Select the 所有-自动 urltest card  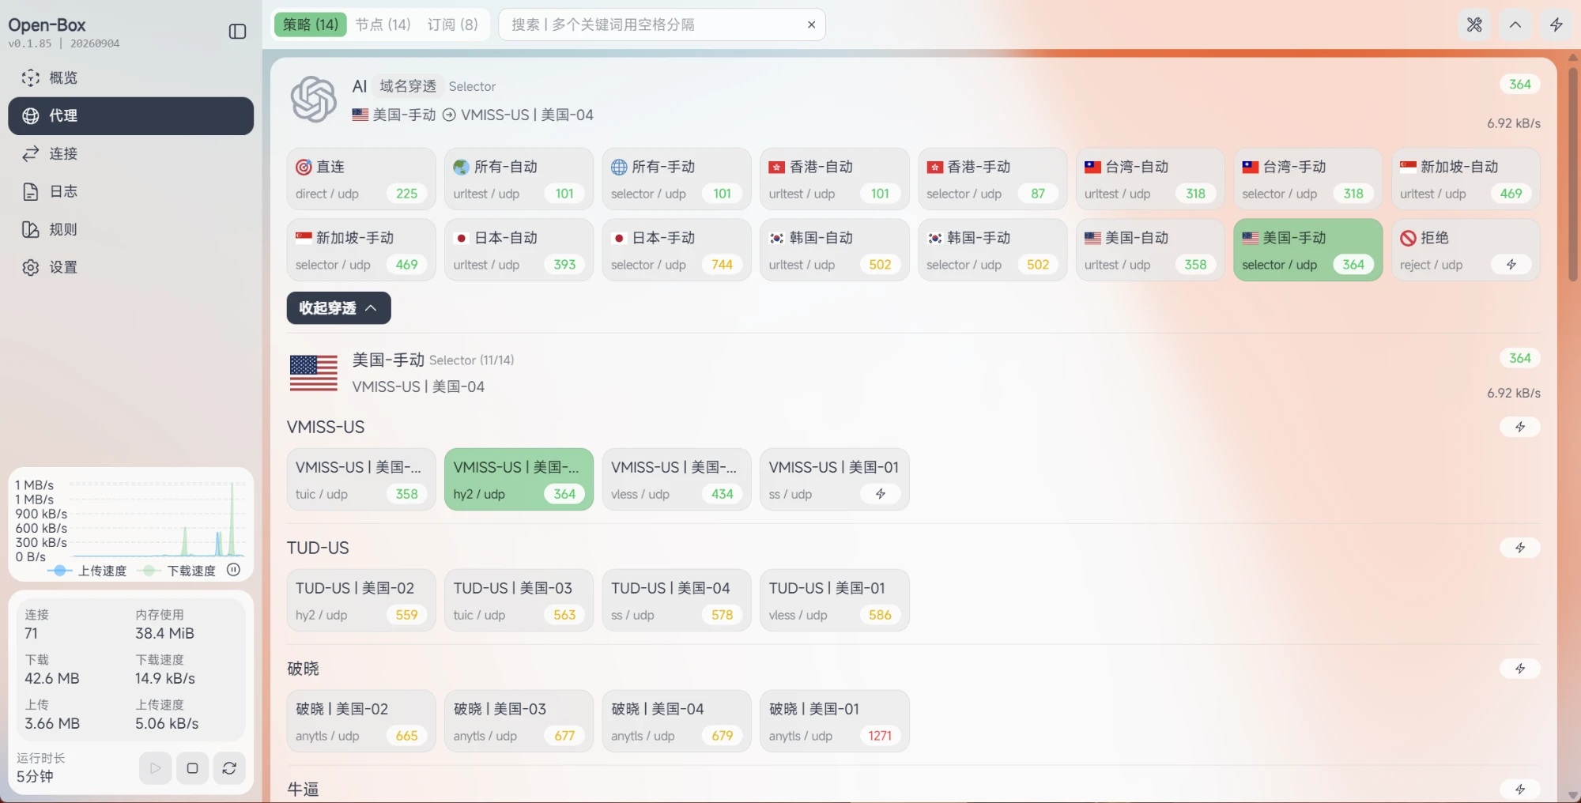pos(519,179)
